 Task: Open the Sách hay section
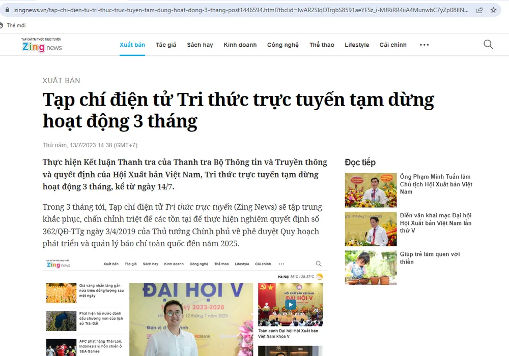point(200,45)
